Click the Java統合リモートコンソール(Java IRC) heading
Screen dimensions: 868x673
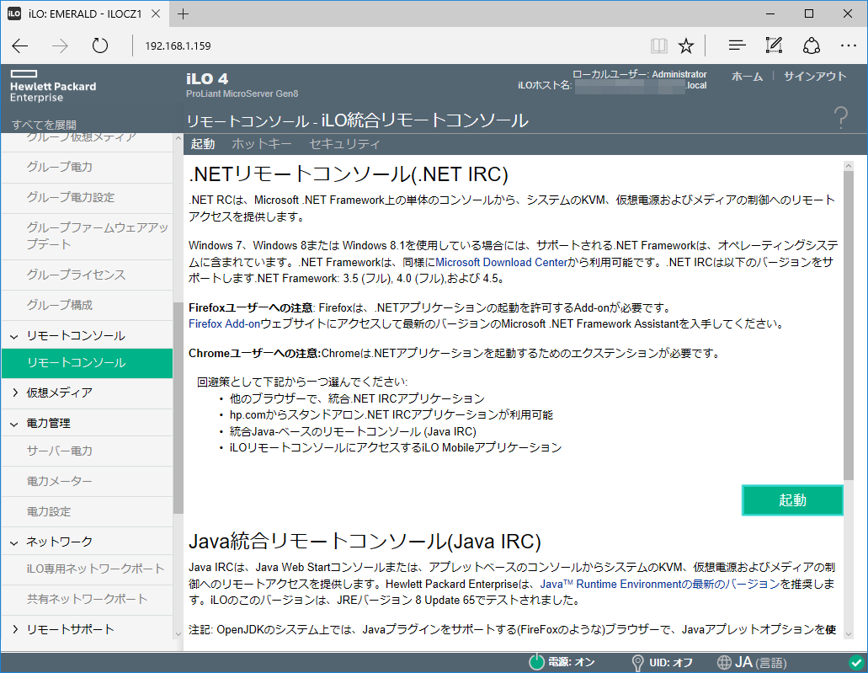pyautogui.click(x=365, y=541)
